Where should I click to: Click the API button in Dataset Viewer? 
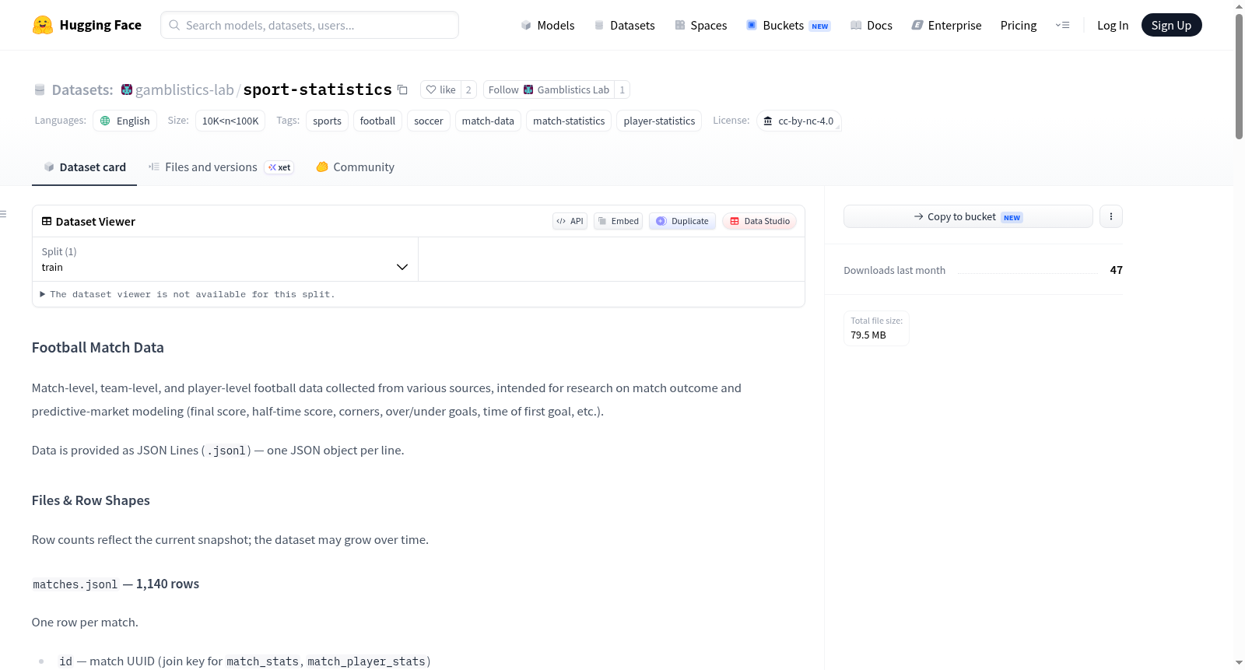tap(570, 221)
